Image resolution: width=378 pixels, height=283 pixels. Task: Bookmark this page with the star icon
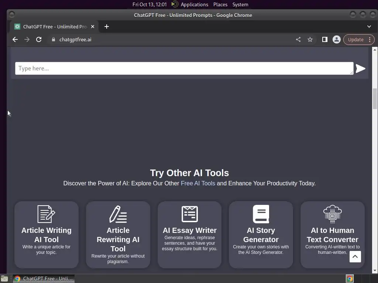click(x=310, y=39)
